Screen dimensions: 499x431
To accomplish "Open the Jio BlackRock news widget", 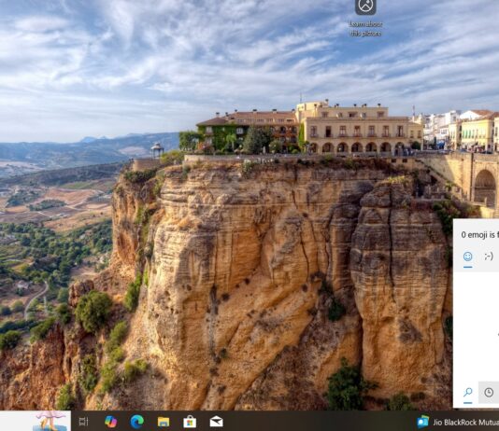I will tap(458, 422).
